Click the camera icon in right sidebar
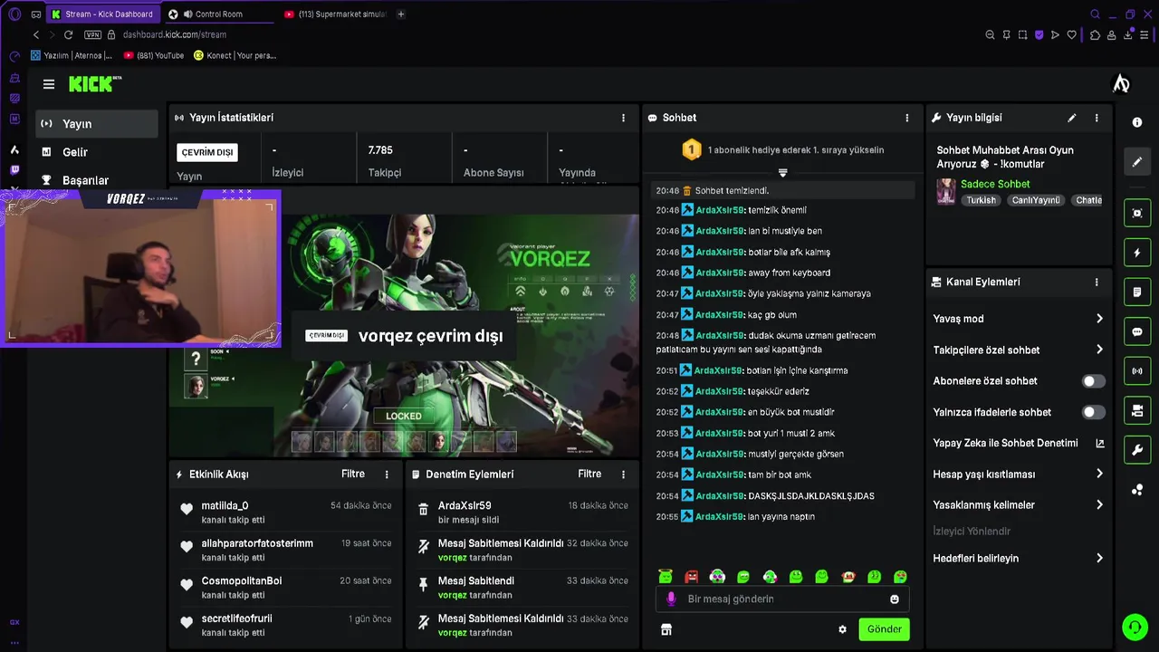1159x652 pixels. click(x=1137, y=411)
